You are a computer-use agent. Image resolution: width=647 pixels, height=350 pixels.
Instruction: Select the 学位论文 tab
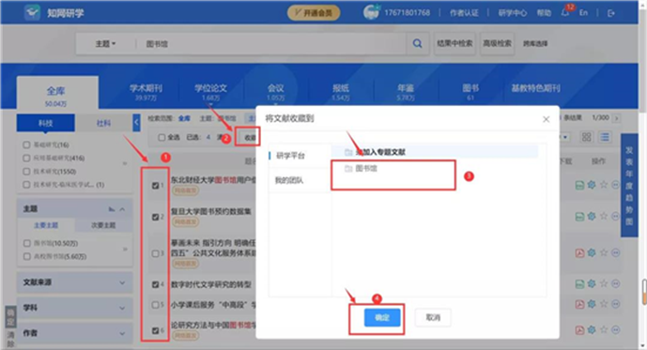[x=210, y=92]
